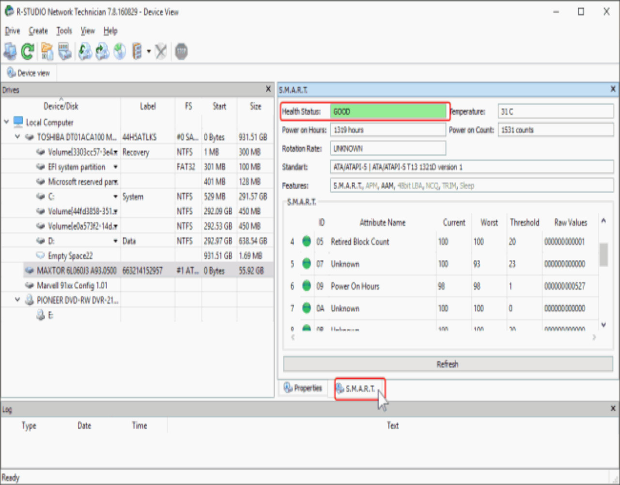
Task: Open dropdown arrow on Volume{3303cc57 row
Action: pos(116,152)
